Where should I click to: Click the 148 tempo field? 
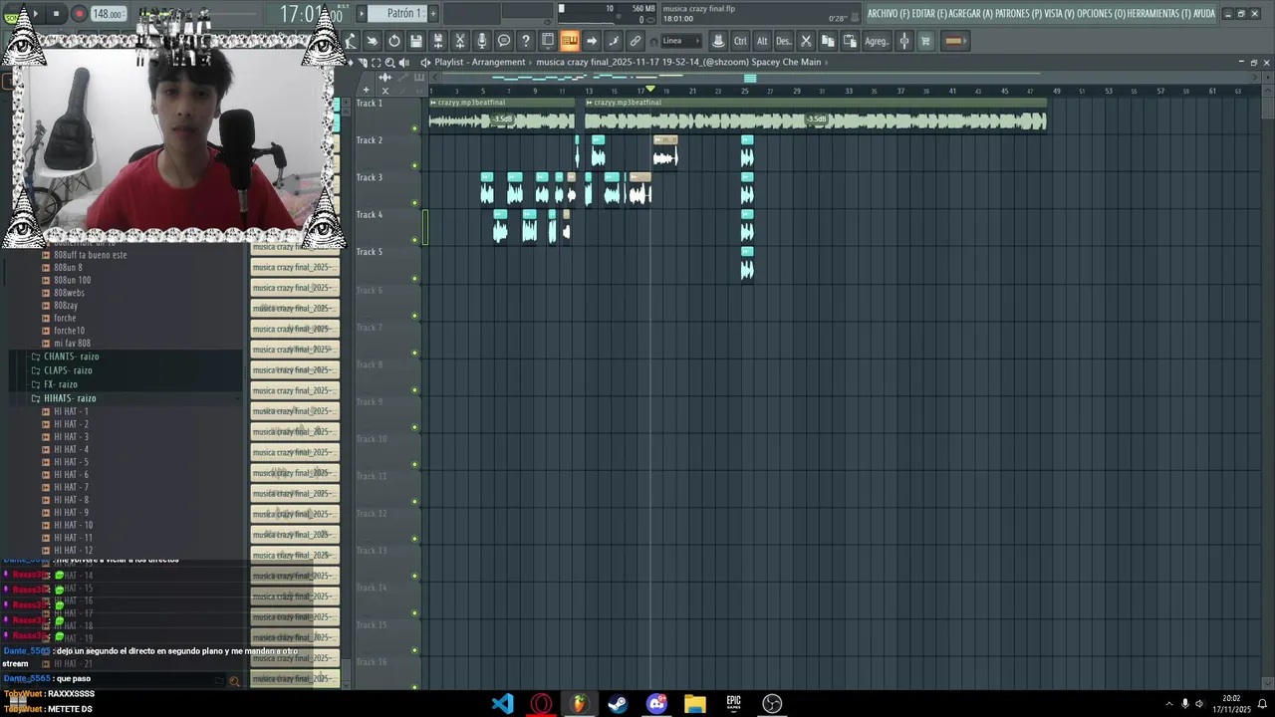(x=108, y=14)
